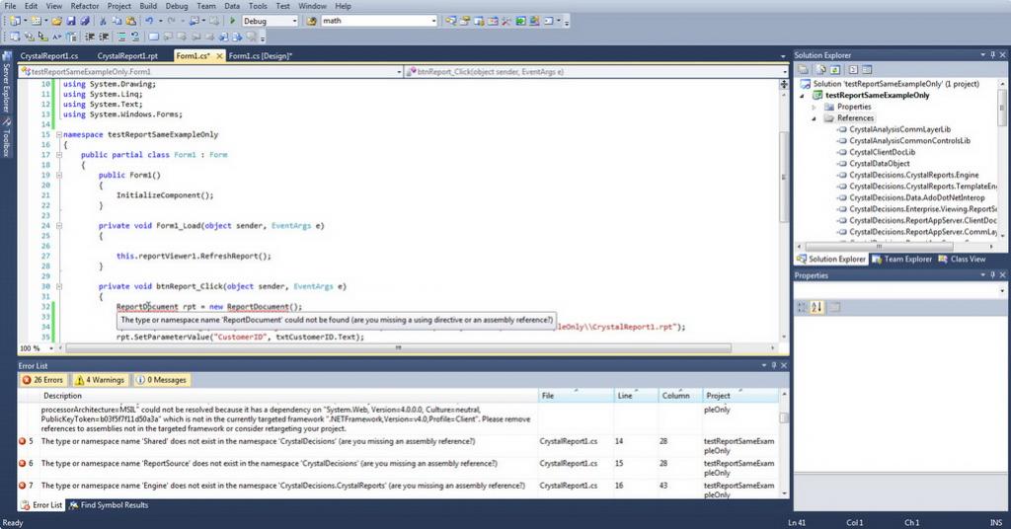This screenshot has width=1011, height=529.
Task: Toggle the Auto Hide pin on the Error List
Action: 774,365
